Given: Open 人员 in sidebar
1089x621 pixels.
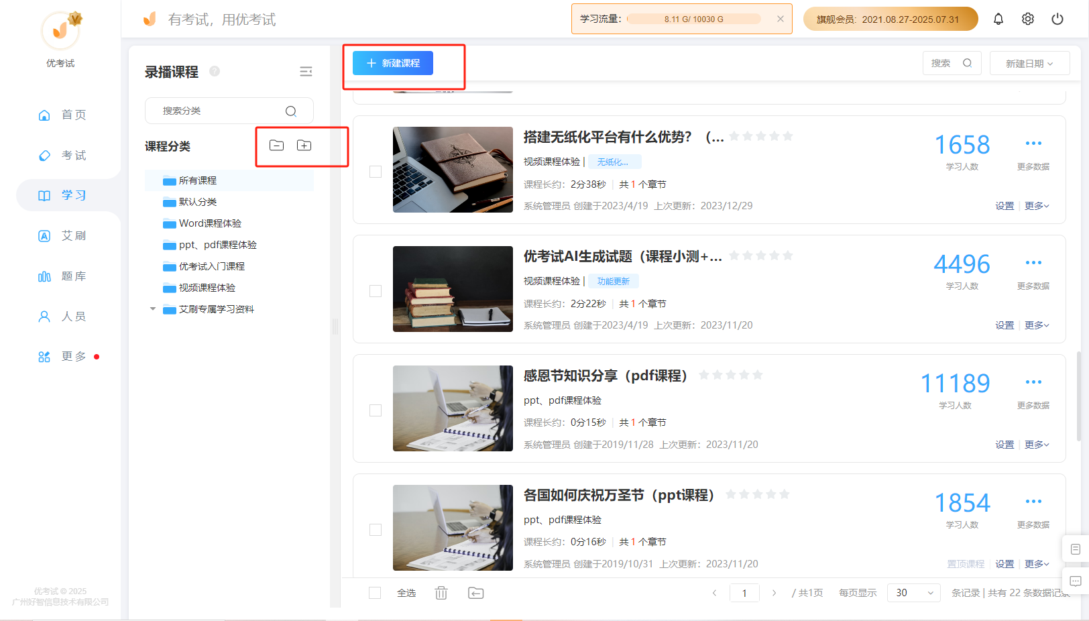Looking at the screenshot, I should (x=62, y=316).
